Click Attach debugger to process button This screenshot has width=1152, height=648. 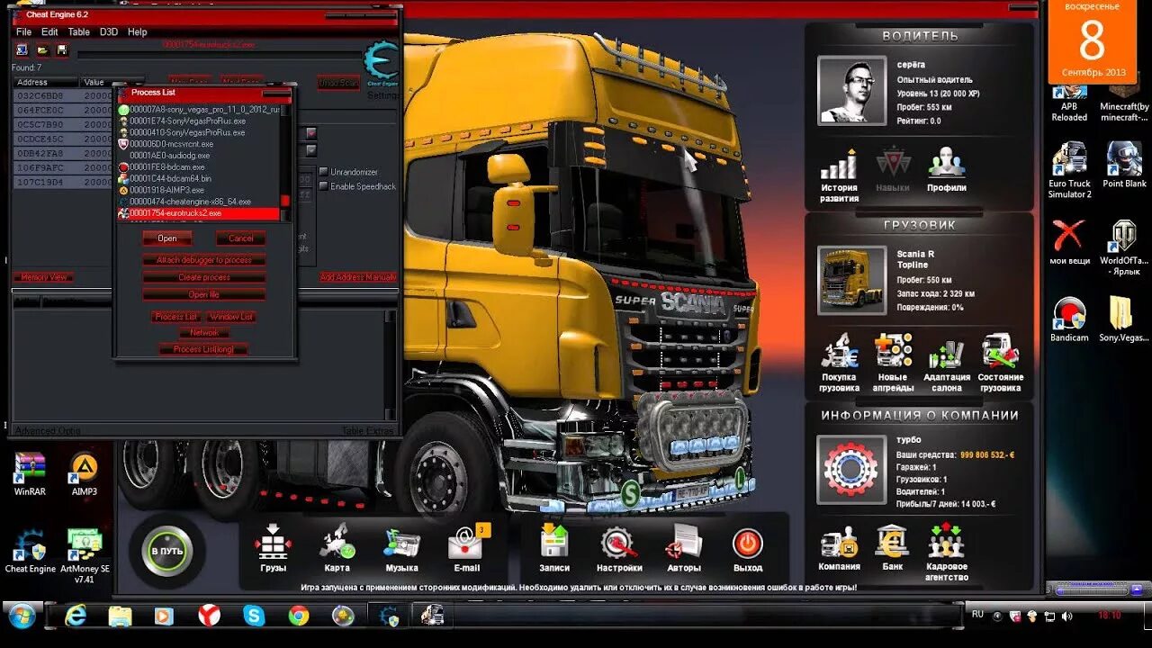click(x=204, y=260)
